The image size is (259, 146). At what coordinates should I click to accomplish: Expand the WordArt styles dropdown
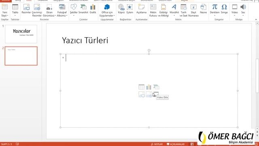coord(174,16)
